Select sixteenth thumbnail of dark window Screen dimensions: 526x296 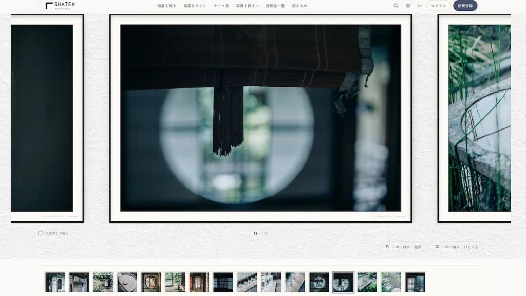click(x=415, y=282)
